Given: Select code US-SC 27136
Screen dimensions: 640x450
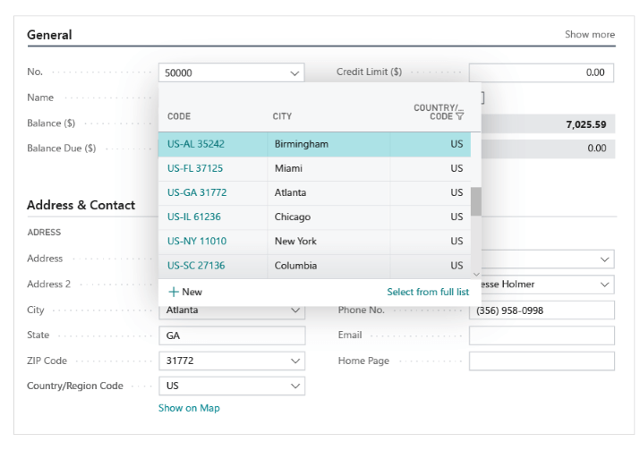Looking at the screenshot, I should (x=196, y=266).
